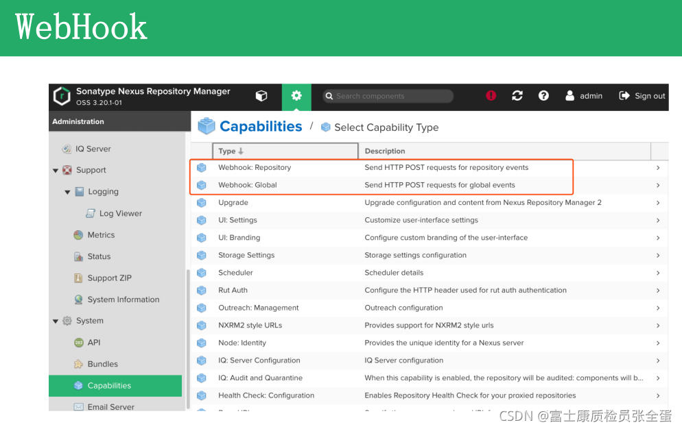Open chevron on Webhook: Repository row
682x429 pixels.
(x=658, y=168)
